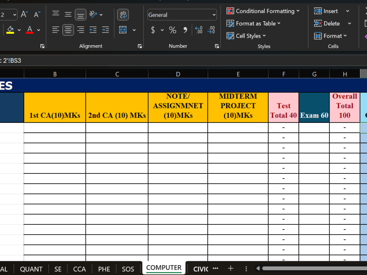367x275 pixels.
Task: Open Font settings dialog launcher
Action: click(42, 46)
